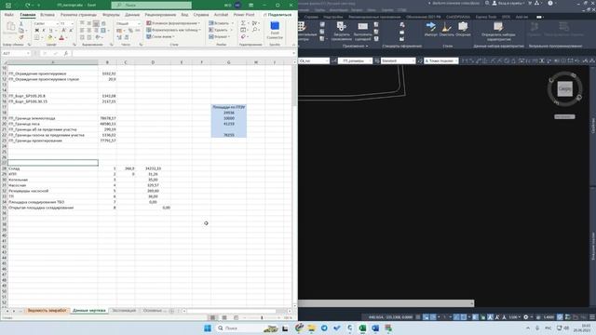Toggle Bold formatting in Excel ribbon
This screenshot has height=335, width=596.
(x=37, y=31)
